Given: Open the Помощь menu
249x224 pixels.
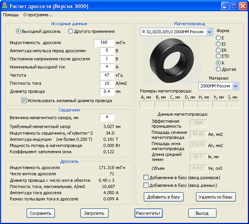Looking at the screenshot, I should coord(11,15).
